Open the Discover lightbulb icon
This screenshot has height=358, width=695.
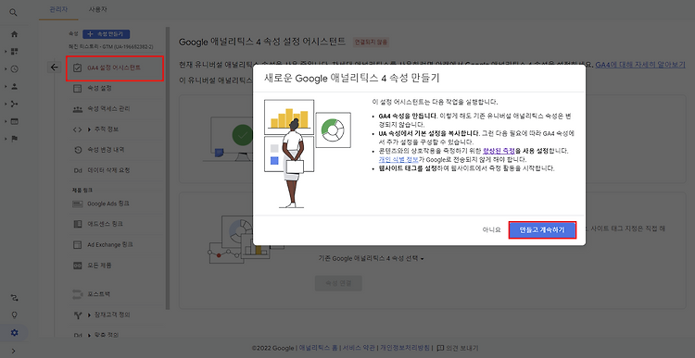tap(14, 315)
